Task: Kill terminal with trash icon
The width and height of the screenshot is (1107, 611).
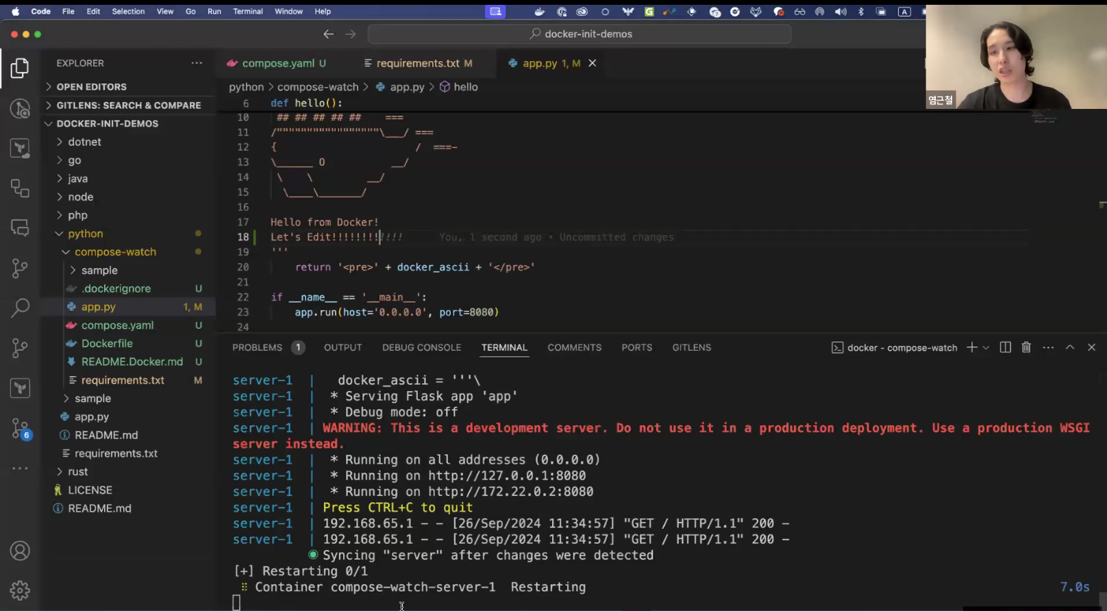Action: (x=1026, y=347)
